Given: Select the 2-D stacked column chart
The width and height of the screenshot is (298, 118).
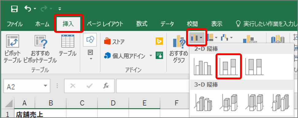Looking at the screenshot, I should pos(229,67).
